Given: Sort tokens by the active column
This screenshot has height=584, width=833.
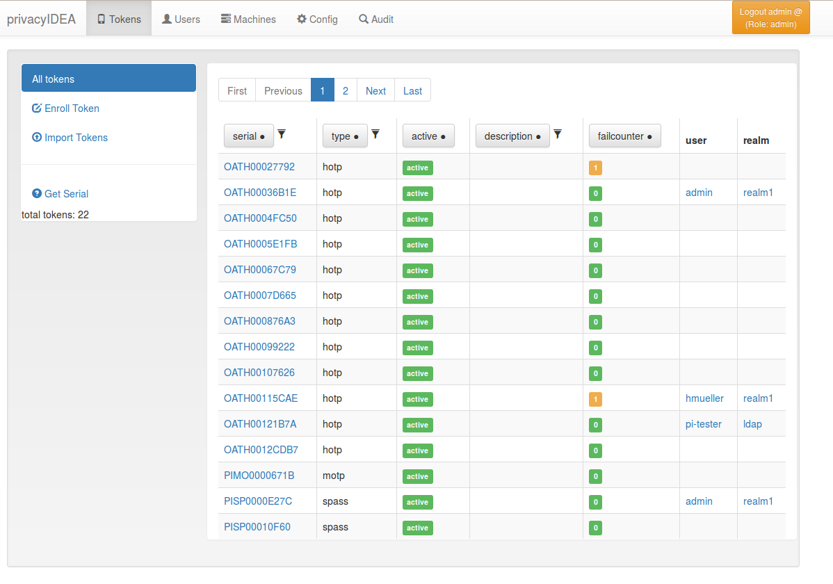Looking at the screenshot, I should pos(428,136).
